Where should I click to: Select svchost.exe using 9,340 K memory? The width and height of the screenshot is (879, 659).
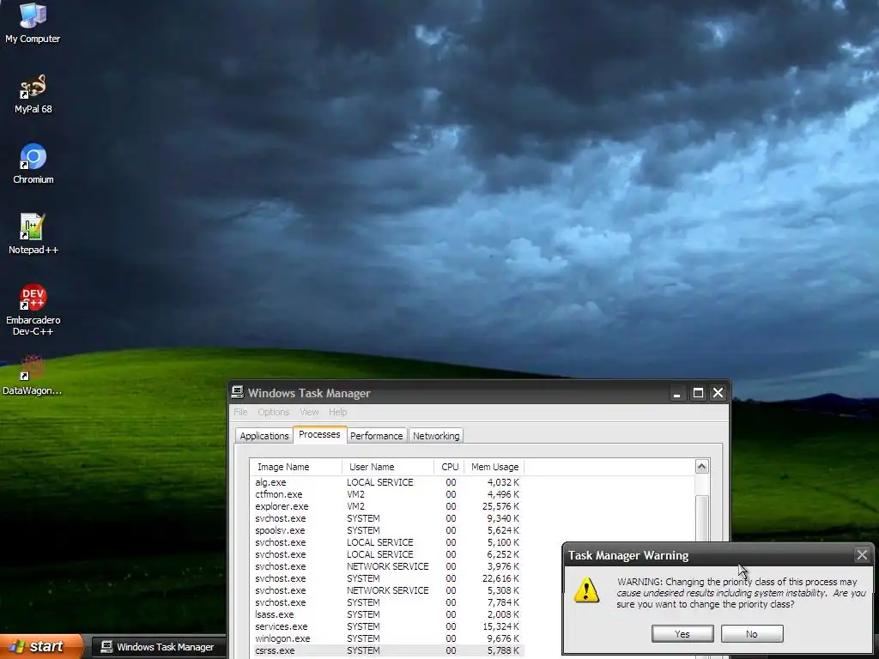click(x=387, y=518)
